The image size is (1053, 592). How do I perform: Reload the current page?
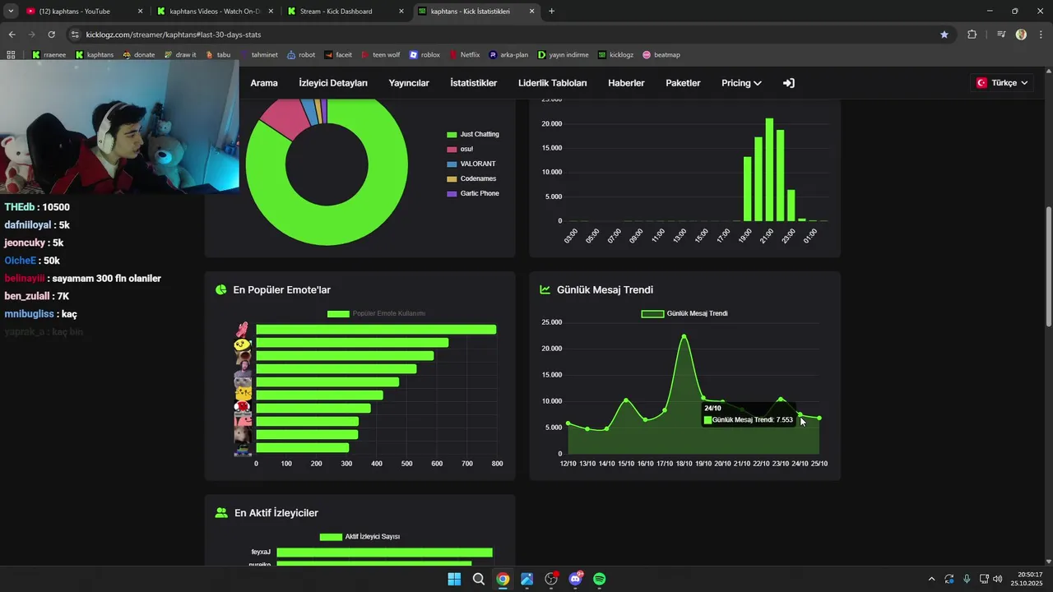click(51, 35)
